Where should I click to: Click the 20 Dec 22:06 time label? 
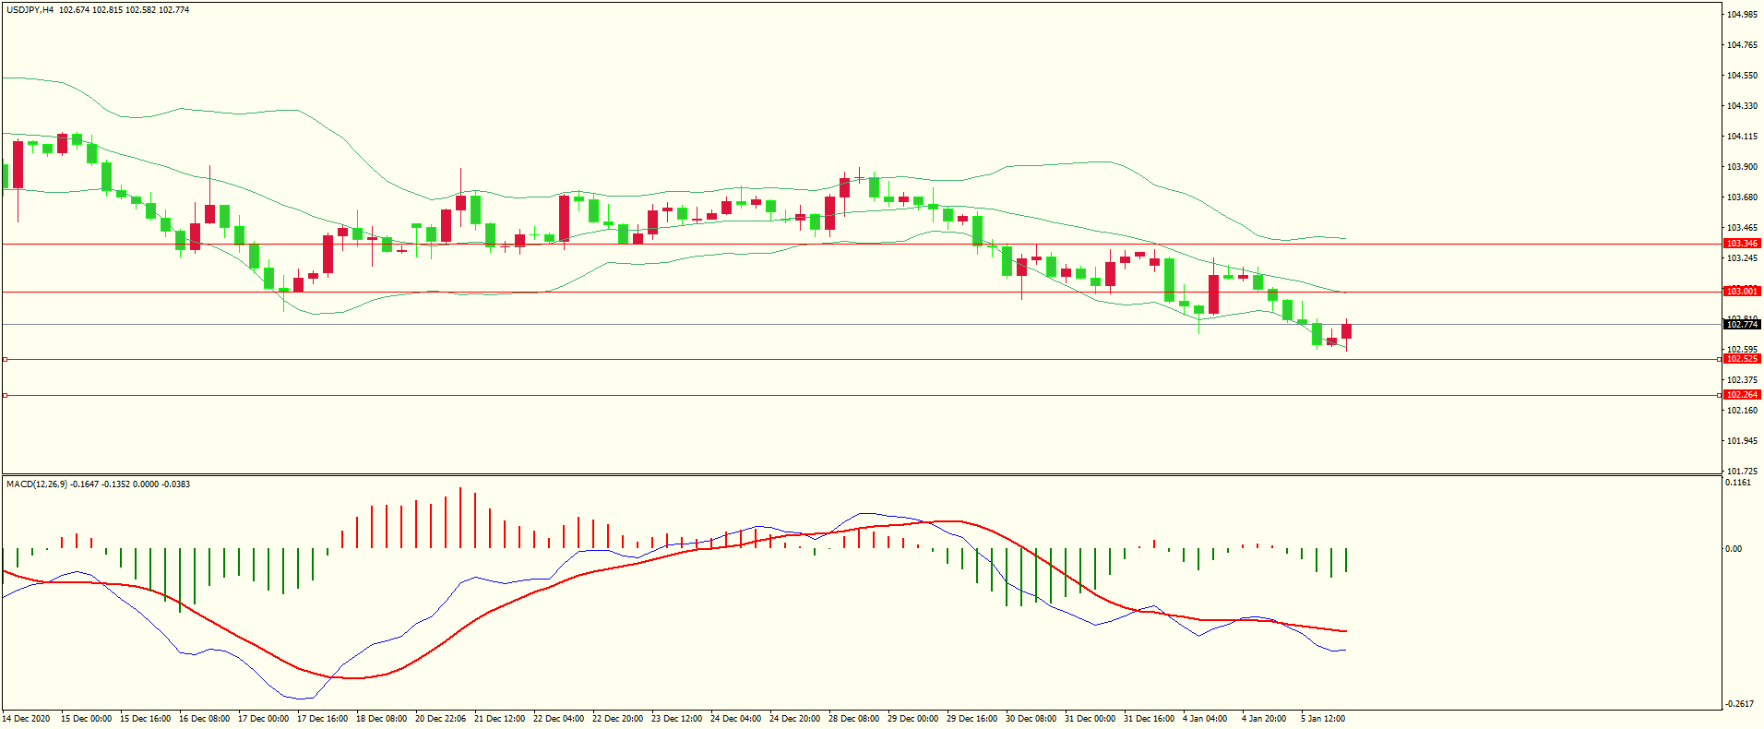pyautogui.click(x=440, y=719)
